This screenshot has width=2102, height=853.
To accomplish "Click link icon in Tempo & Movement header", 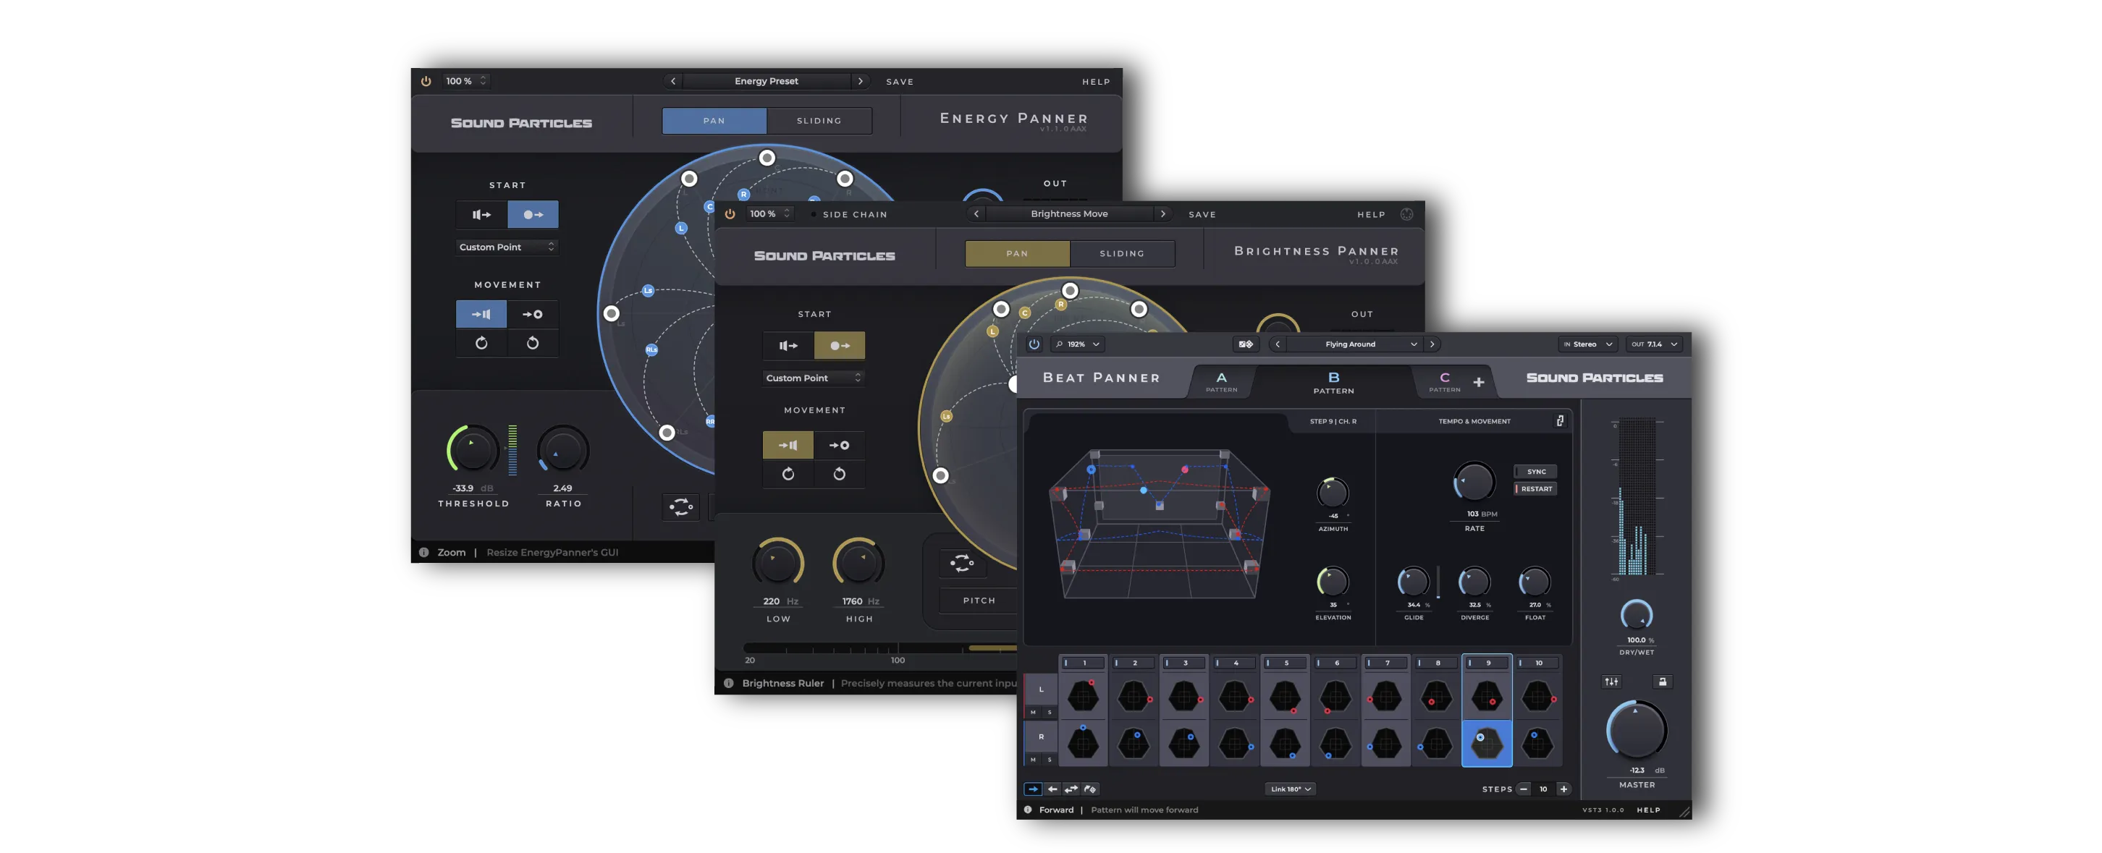I will pos(1560,421).
